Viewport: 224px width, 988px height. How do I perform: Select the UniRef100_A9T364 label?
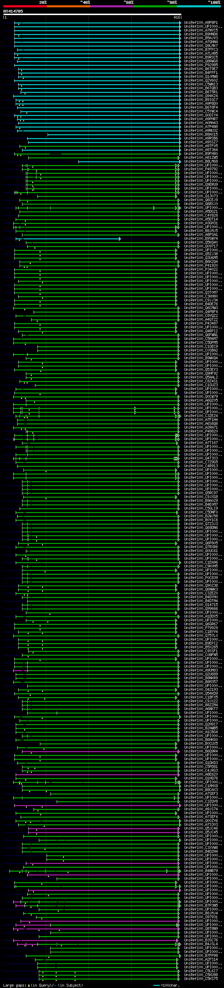tap(201, 150)
